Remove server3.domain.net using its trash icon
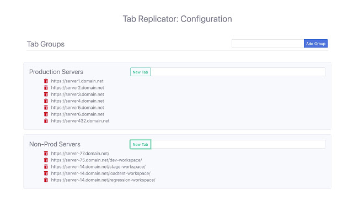 point(46,94)
